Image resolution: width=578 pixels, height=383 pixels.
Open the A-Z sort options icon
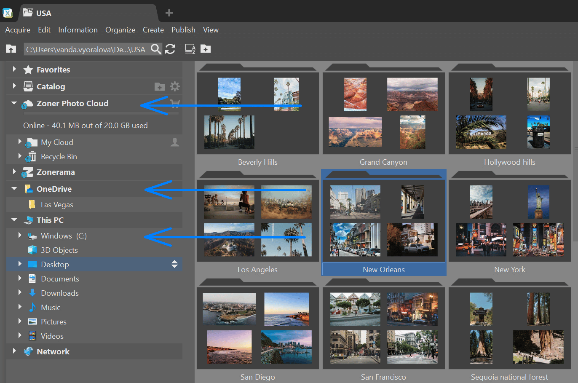click(x=190, y=49)
